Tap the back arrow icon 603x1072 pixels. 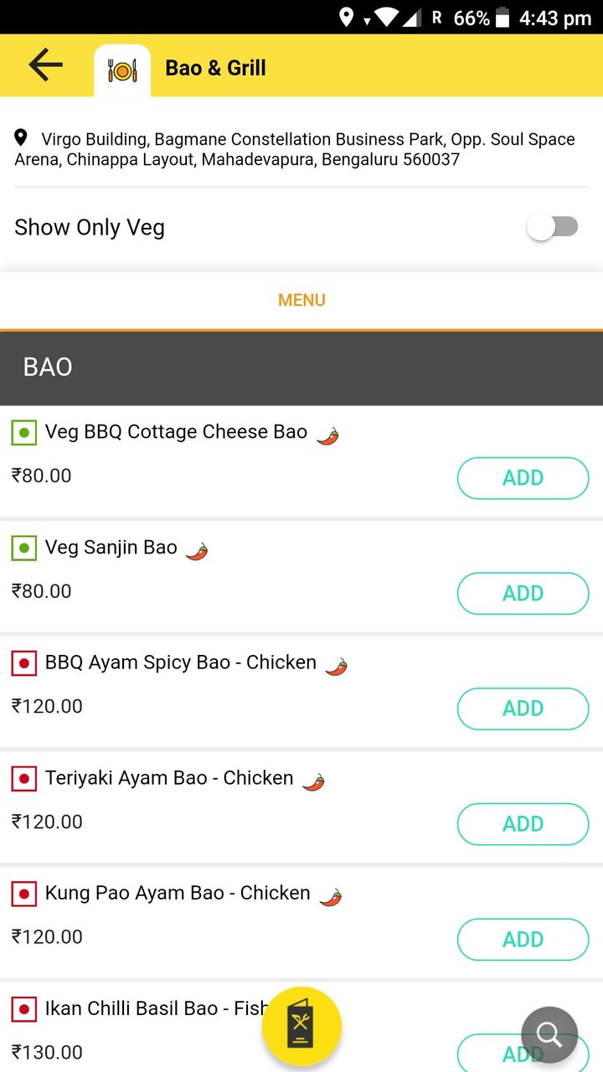[x=45, y=65]
